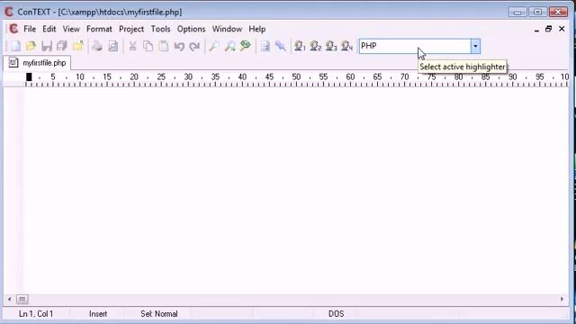Toggle Stay on Top pin icon
Image resolution: width=576 pixels, height=324 pixels.
click(x=281, y=46)
